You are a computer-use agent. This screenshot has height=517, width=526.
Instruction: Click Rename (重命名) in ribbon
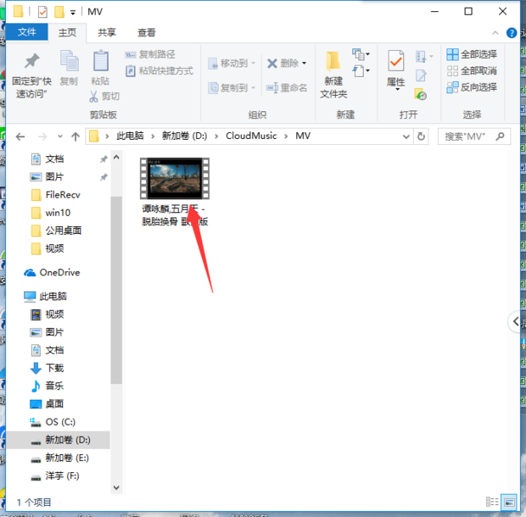[x=287, y=88]
